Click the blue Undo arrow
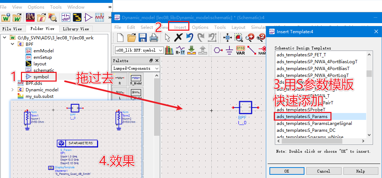The width and height of the screenshot is (382, 178). click(x=189, y=37)
